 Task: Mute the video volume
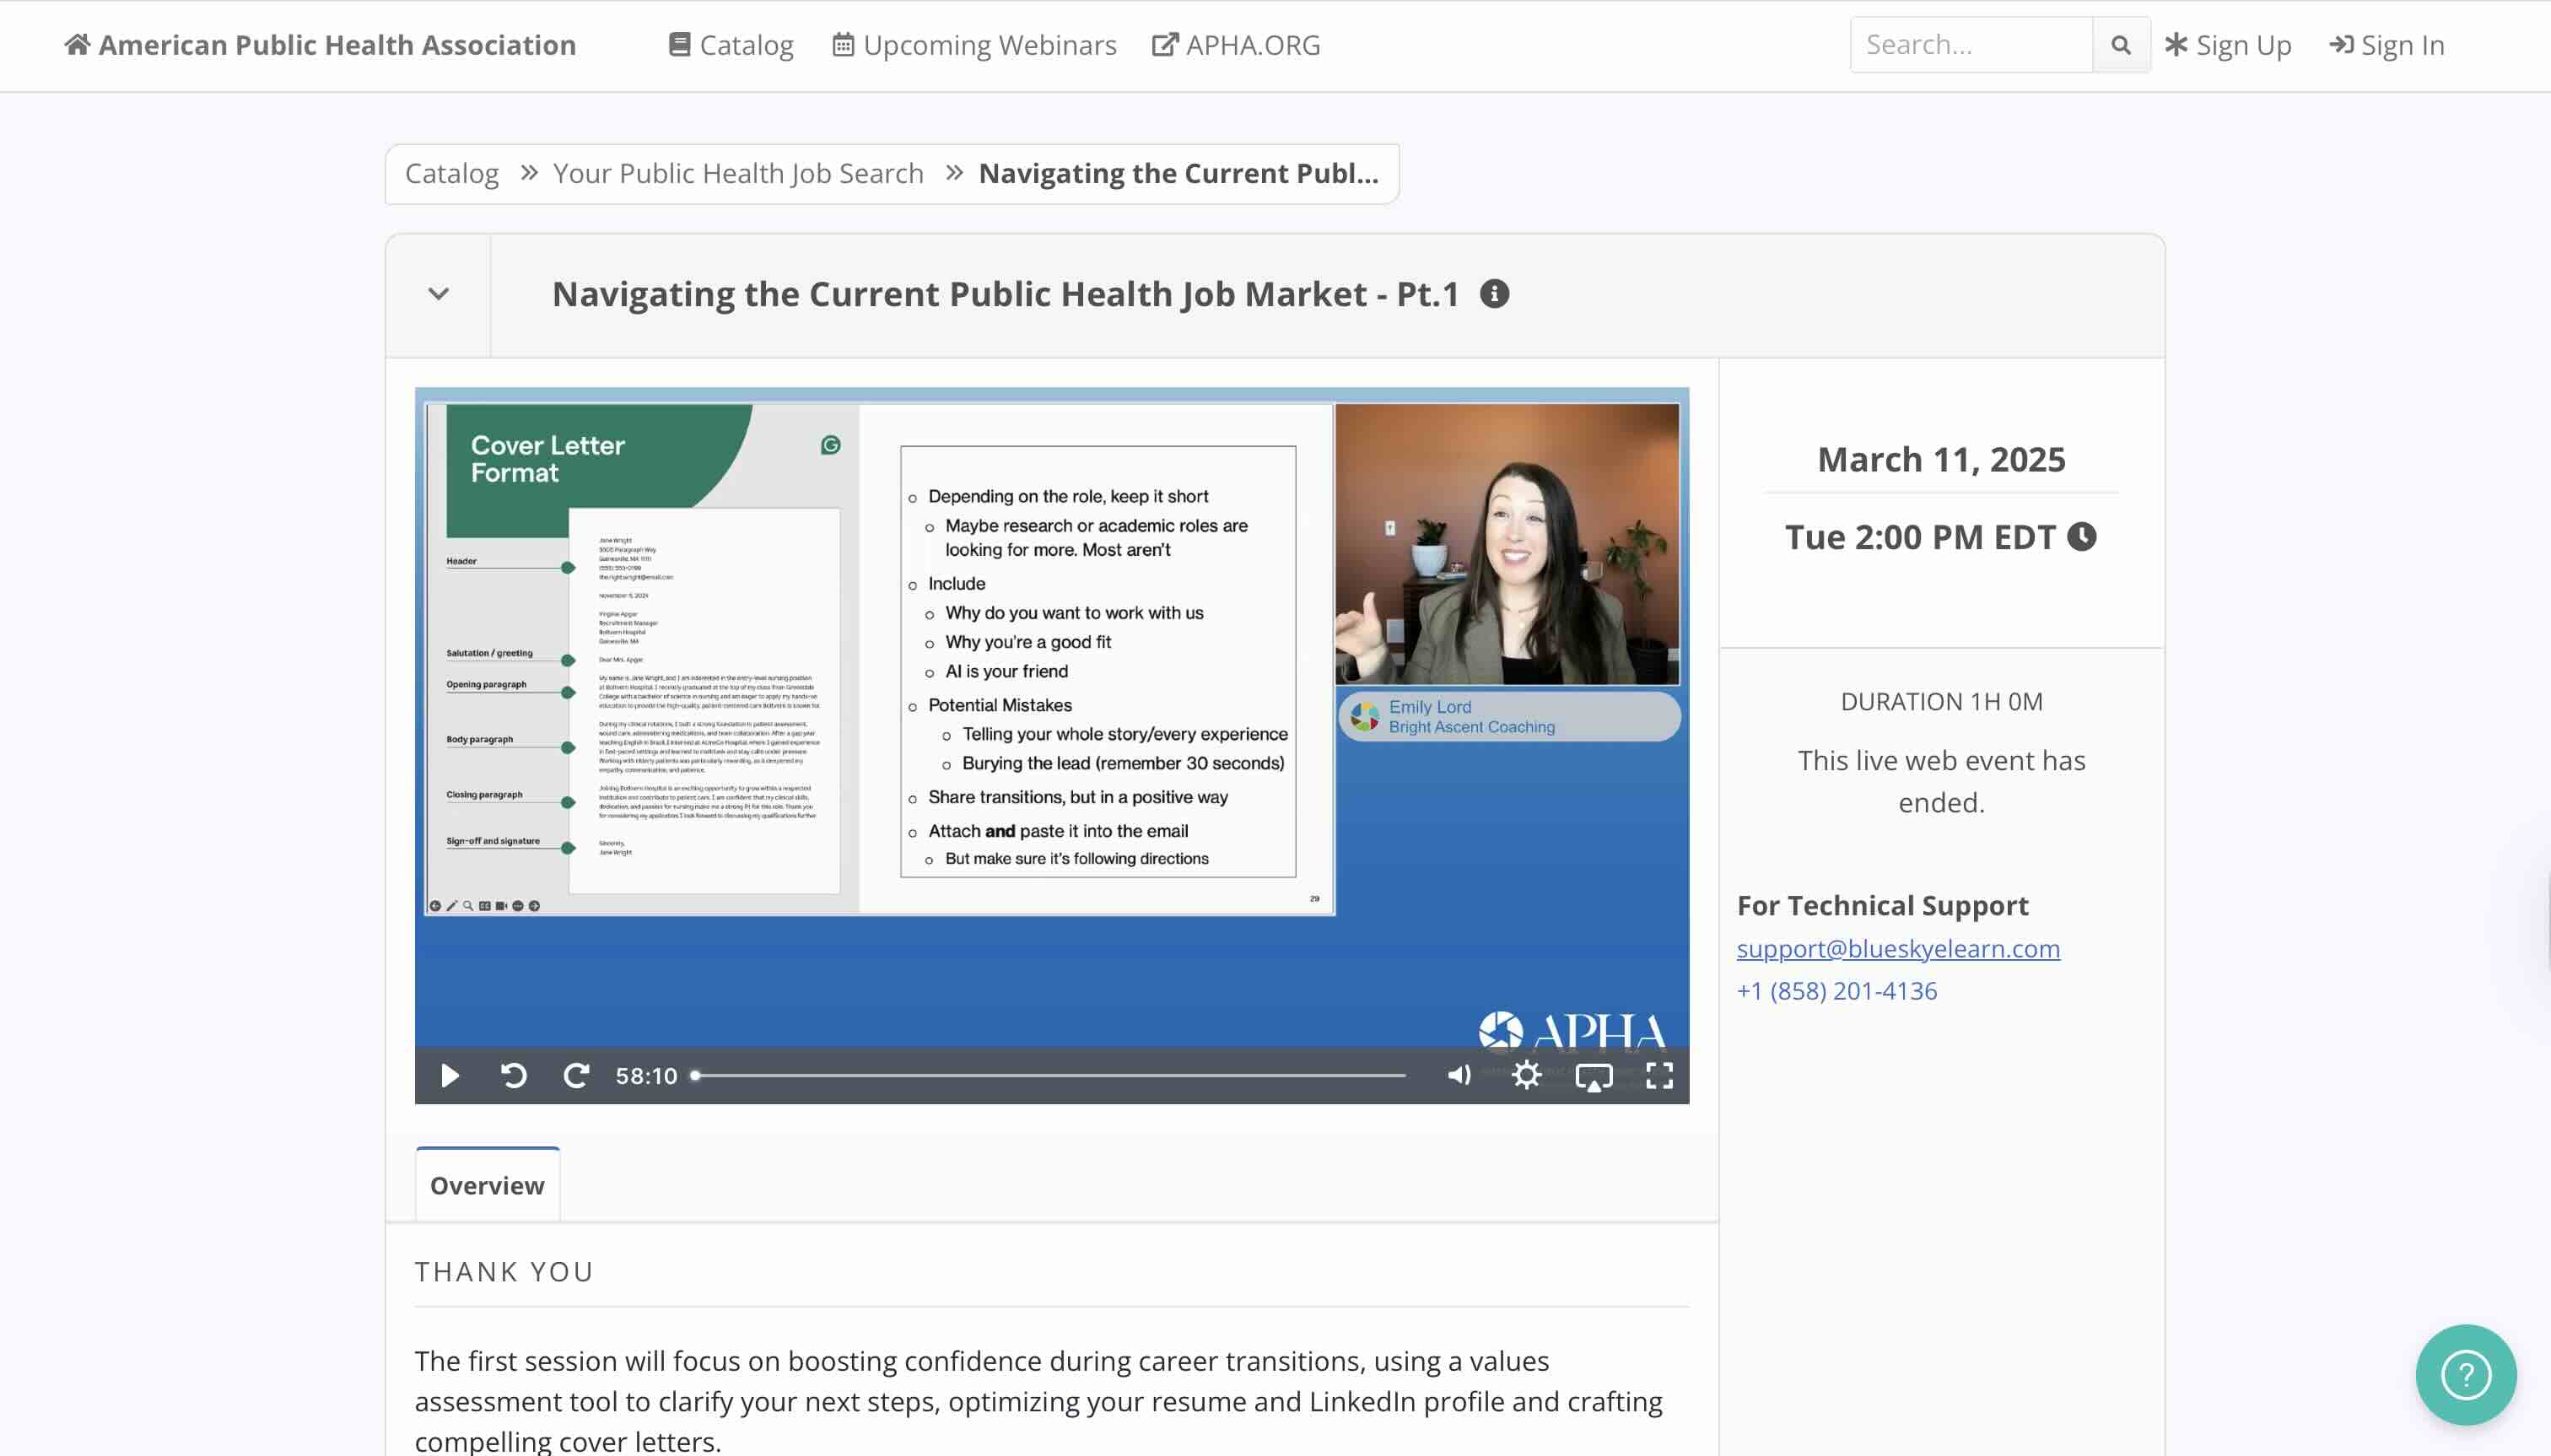tap(1459, 1075)
